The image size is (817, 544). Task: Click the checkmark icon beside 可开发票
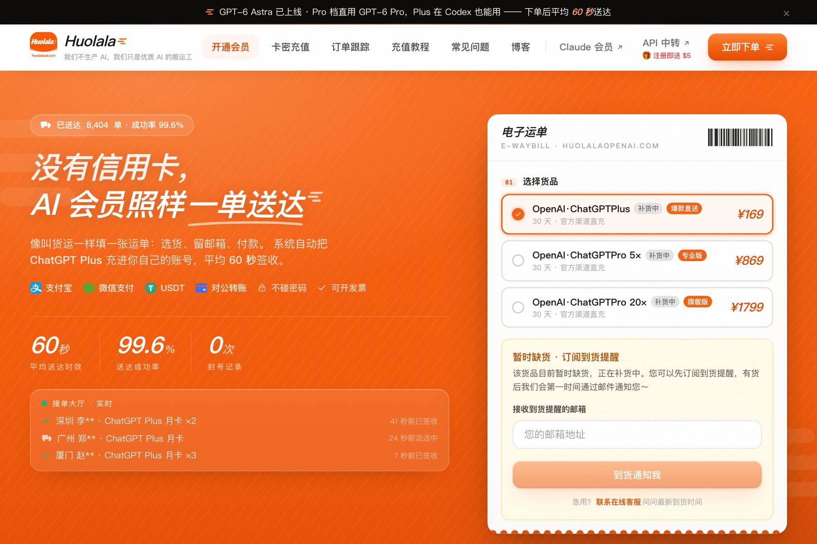(x=322, y=288)
